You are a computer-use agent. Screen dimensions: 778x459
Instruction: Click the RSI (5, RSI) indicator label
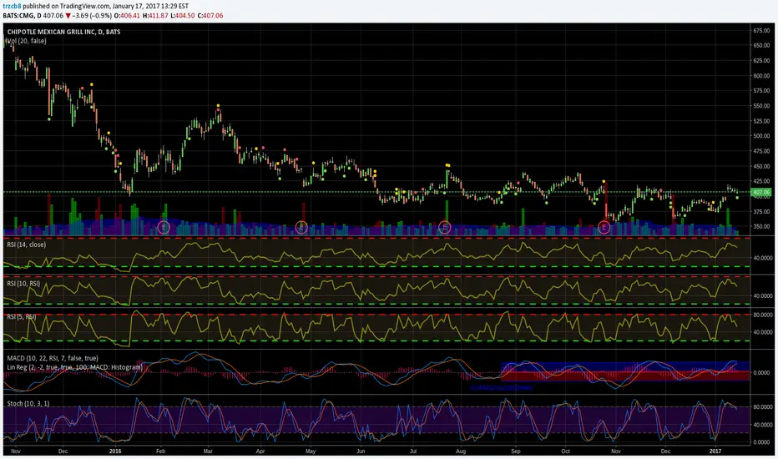[22, 316]
